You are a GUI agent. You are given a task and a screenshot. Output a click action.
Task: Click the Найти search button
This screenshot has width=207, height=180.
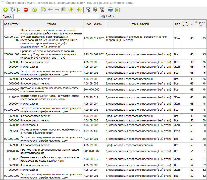[108, 17]
